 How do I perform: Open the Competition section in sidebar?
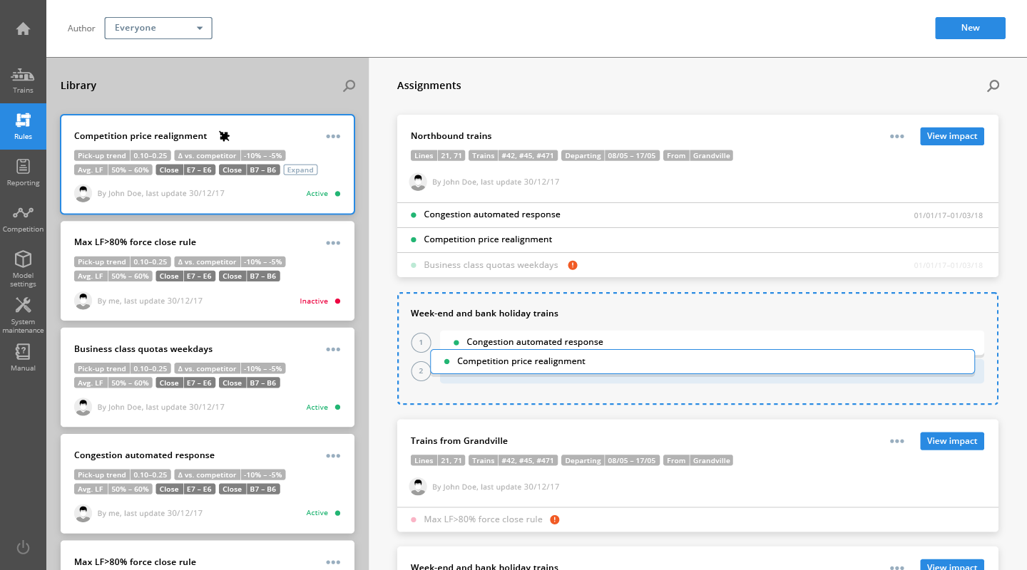pos(23,219)
